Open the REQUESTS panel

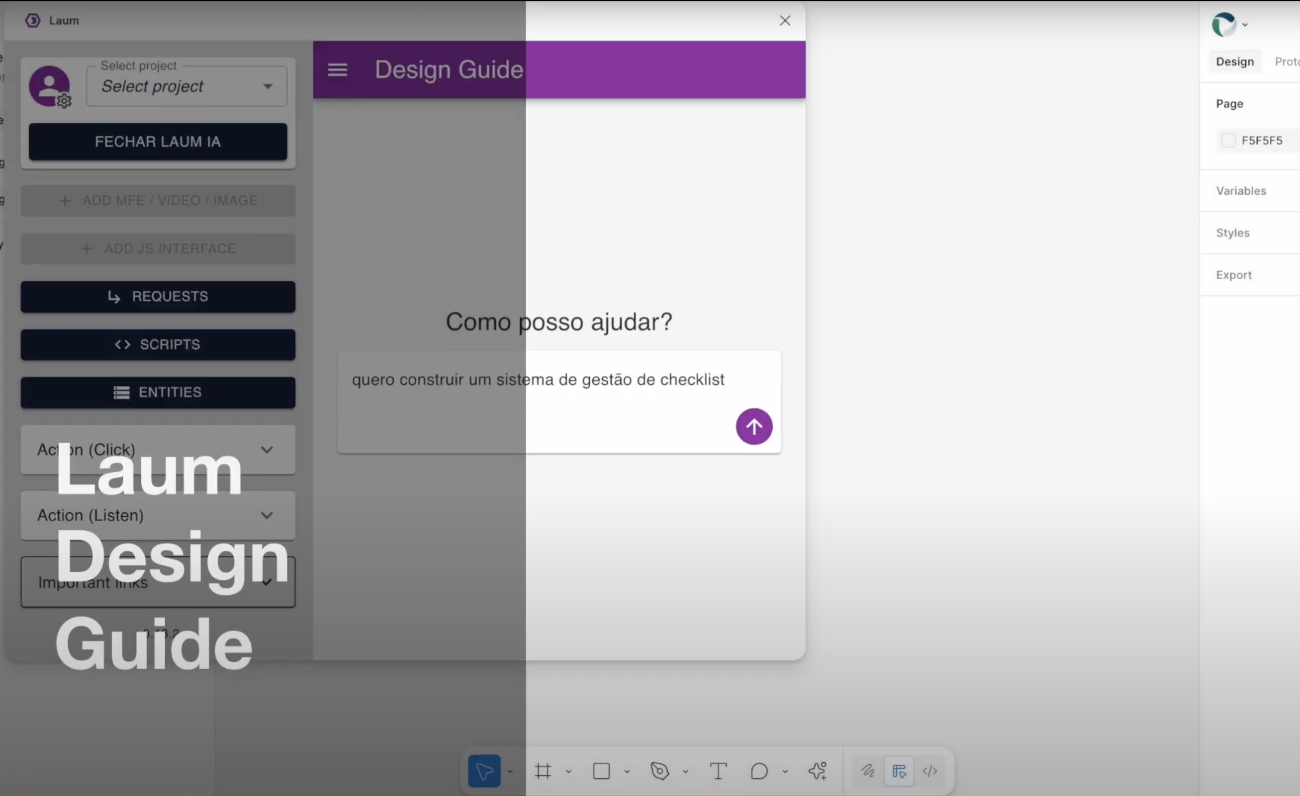coord(158,296)
